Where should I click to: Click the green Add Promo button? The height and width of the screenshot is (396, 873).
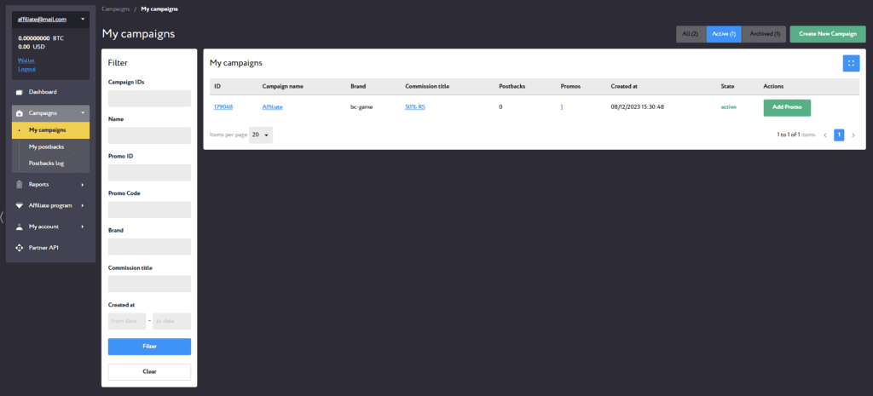pos(786,107)
